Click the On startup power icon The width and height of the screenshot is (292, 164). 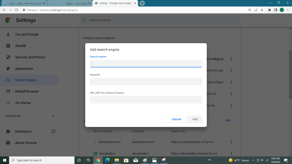click(8, 103)
